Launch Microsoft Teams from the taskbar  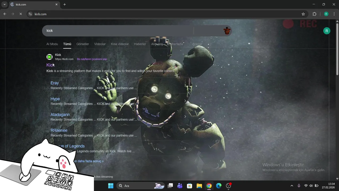180,186
